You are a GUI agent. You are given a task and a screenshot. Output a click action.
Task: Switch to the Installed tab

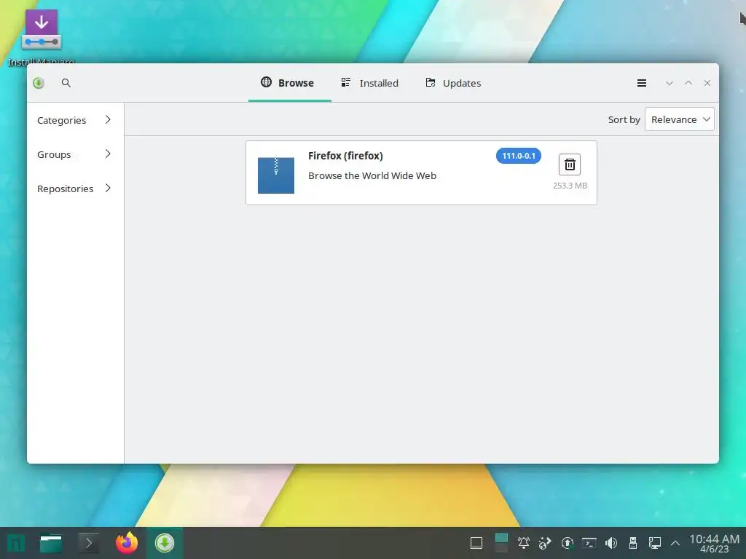(x=370, y=83)
